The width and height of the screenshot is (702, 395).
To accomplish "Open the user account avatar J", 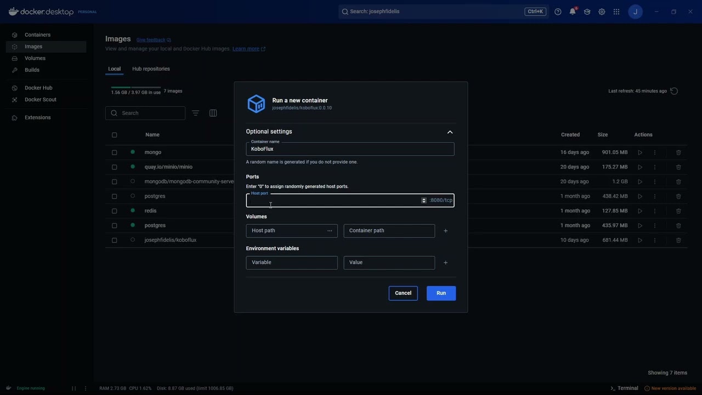I will click(x=635, y=12).
